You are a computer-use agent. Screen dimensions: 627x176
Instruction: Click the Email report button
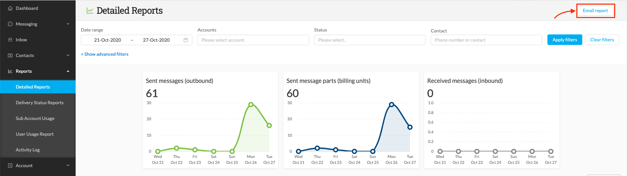click(x=595, y=10)
